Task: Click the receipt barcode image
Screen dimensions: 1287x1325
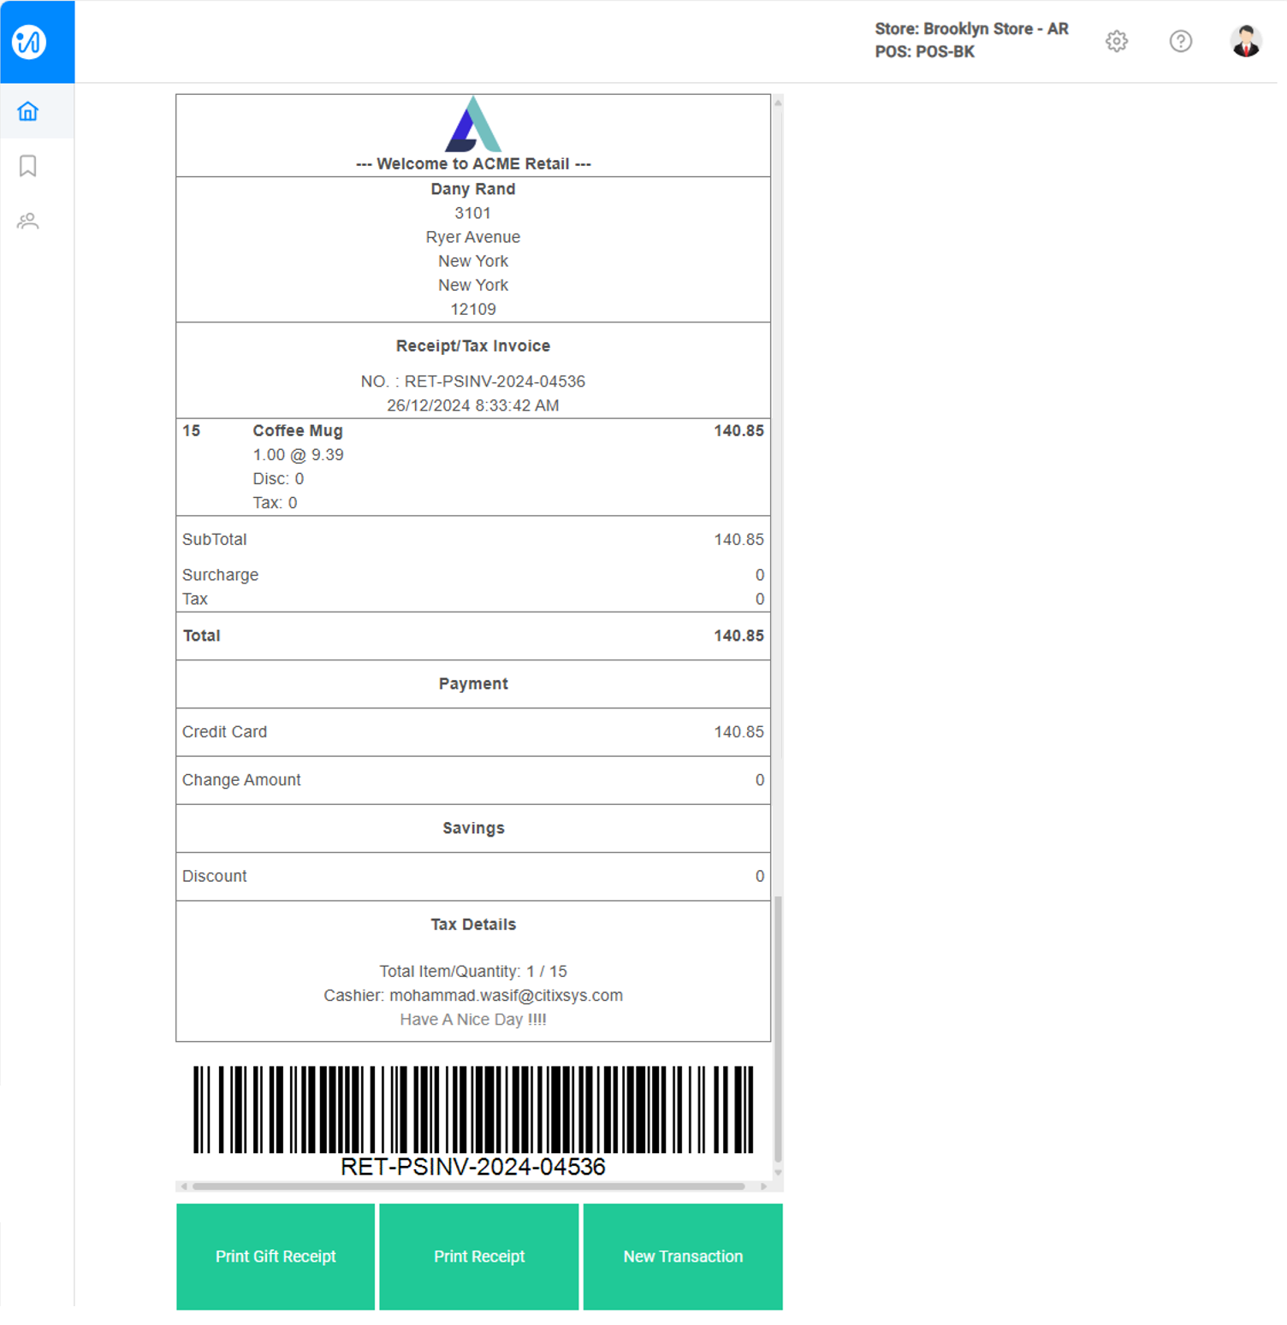Action: (473, 1109)
